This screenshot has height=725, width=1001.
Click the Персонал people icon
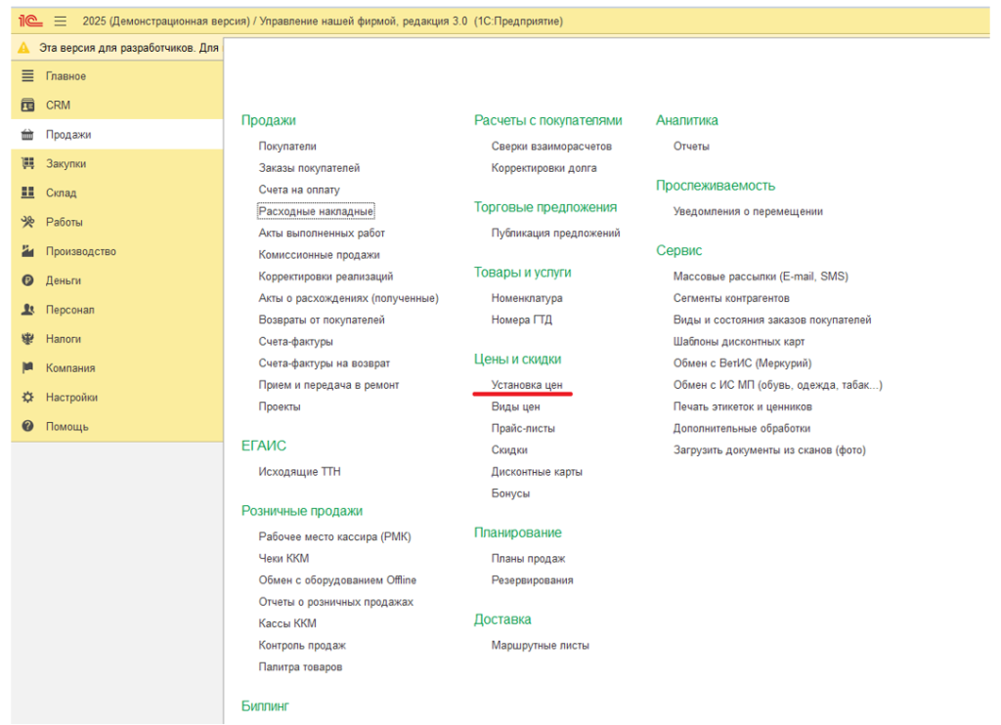pyautogui.click(x=27, y=310)
